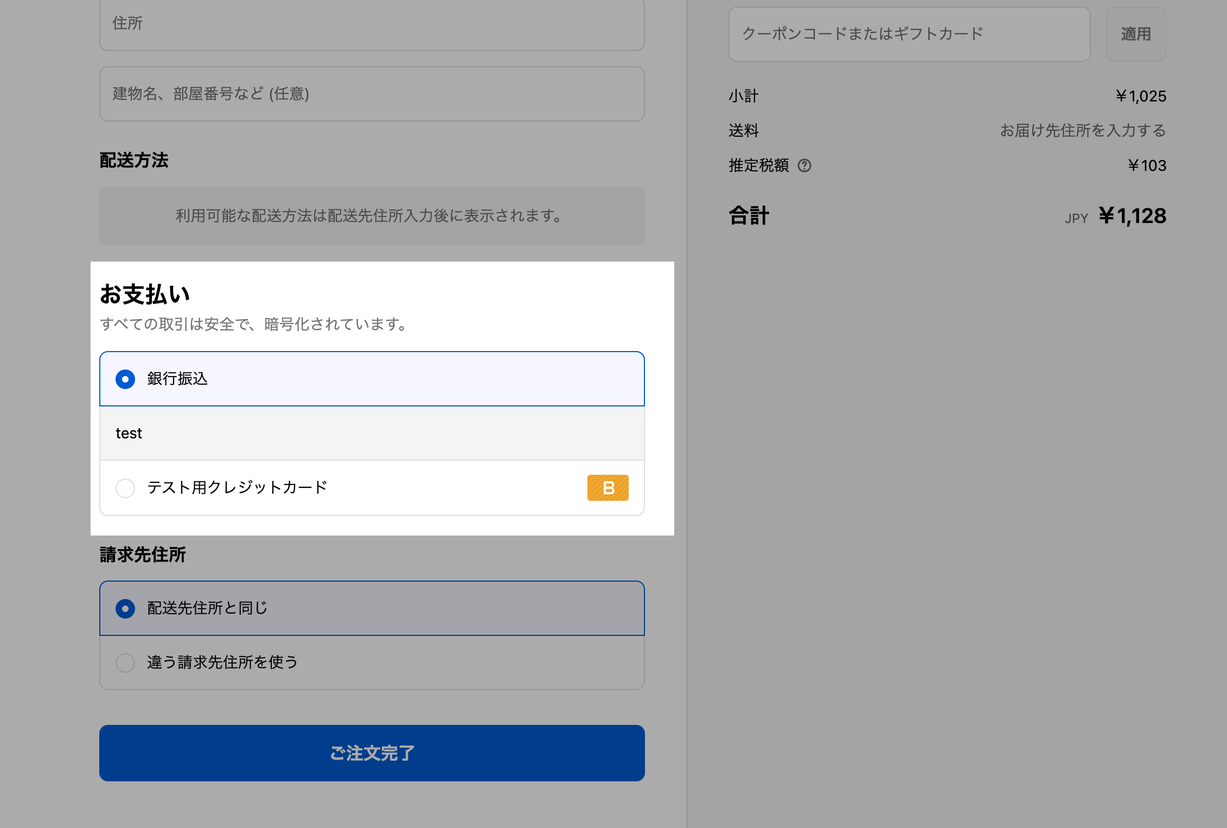Click the shipping method info notice box
Screen dimensions: 1227x828
point(372,216)
